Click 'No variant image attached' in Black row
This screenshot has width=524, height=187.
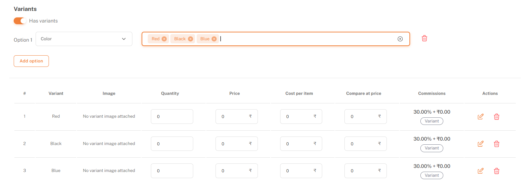[x=109, y=144]
